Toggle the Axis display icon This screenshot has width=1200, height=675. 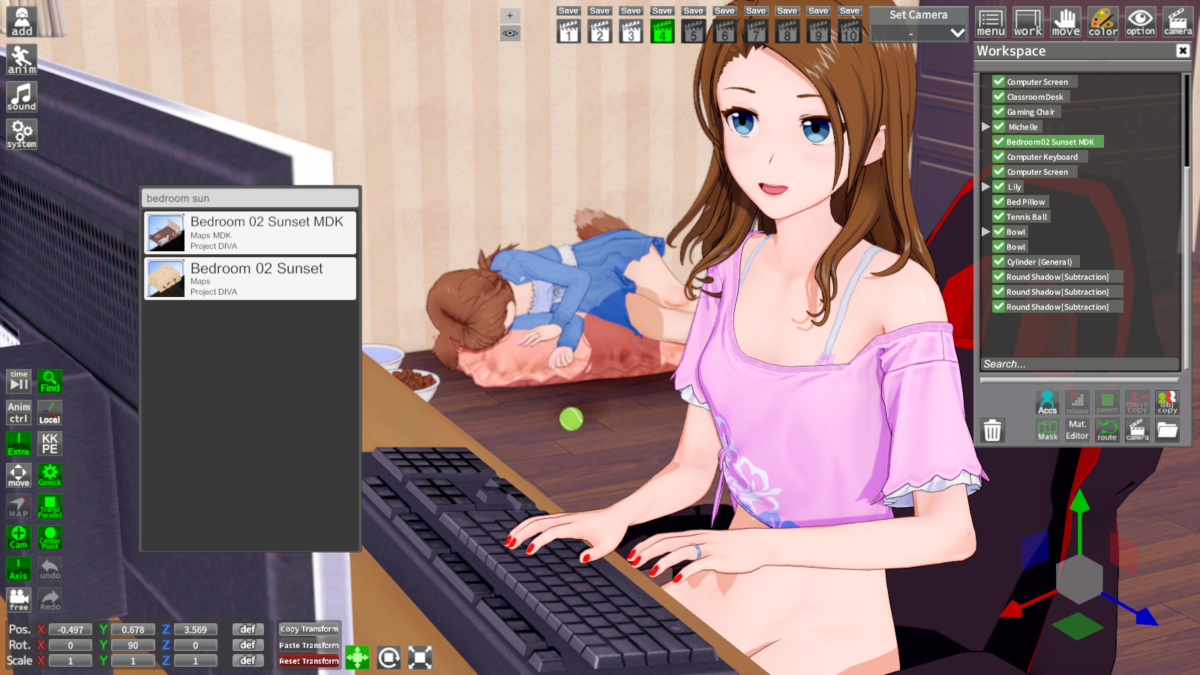(19, 568)
